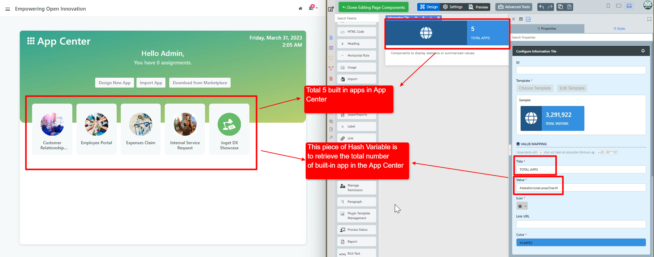
Task: Launch the Joget DX Showcase app
Action: (x=229, y=129)
